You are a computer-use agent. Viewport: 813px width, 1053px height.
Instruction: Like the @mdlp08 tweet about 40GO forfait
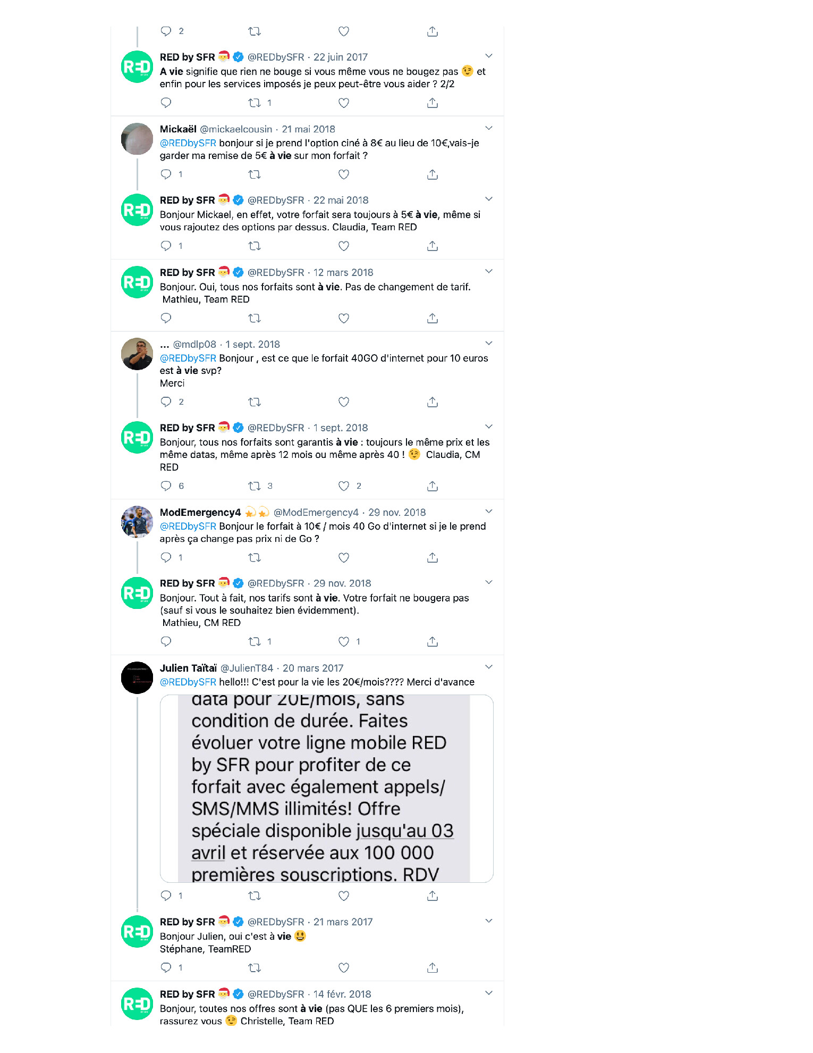click(344, 402)
